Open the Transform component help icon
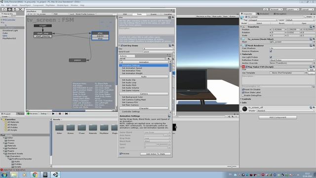The width and height of the screenshot is (316, 178). click(x=311, y=27)
